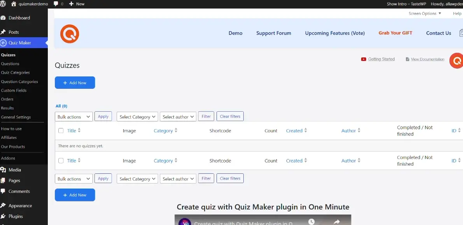Viewport: 463px width, 225px height.
Task: Expand the Screen Options panel
Action: (425, 14)
